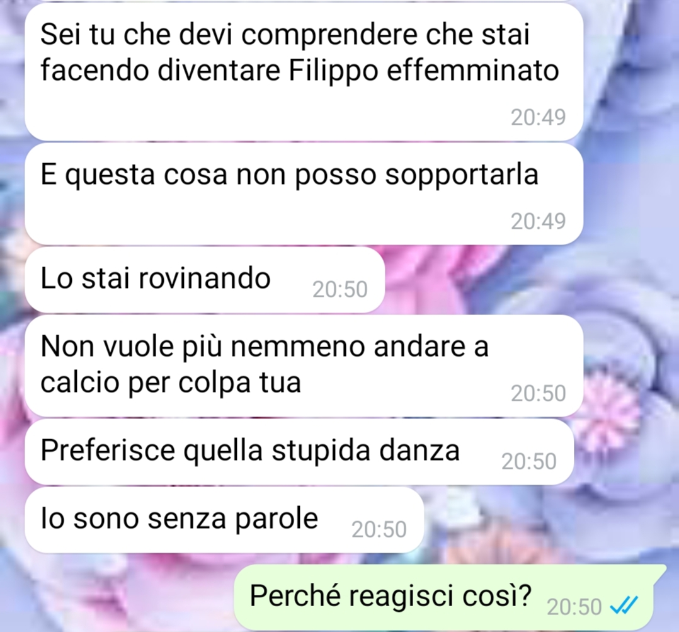Tap the 20:49 timestamp on the Filippo message
This screenshot has width=679, height=632.
click(538, 117)
